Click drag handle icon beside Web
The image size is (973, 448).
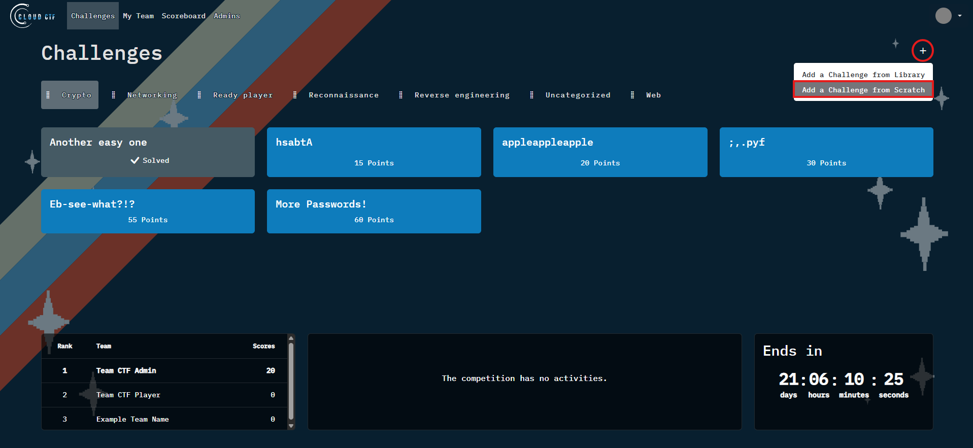point(632,95)
